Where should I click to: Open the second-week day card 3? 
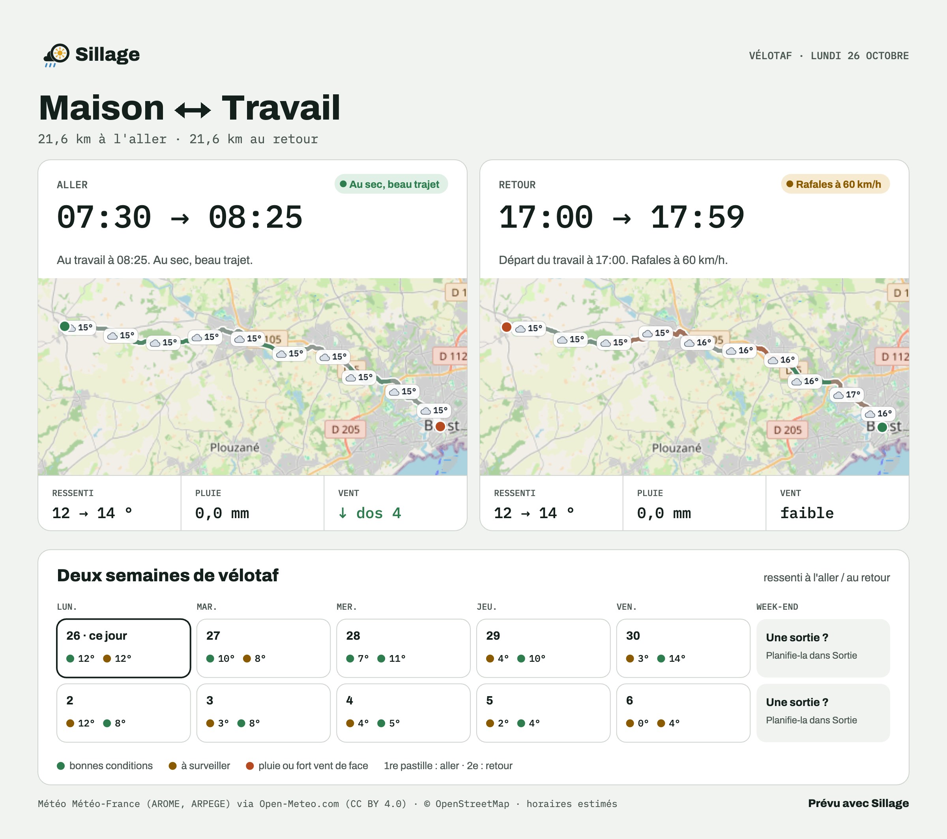coord(263,713)
